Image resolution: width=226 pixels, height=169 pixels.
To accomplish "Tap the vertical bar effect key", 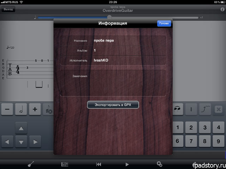I will 191,109.
